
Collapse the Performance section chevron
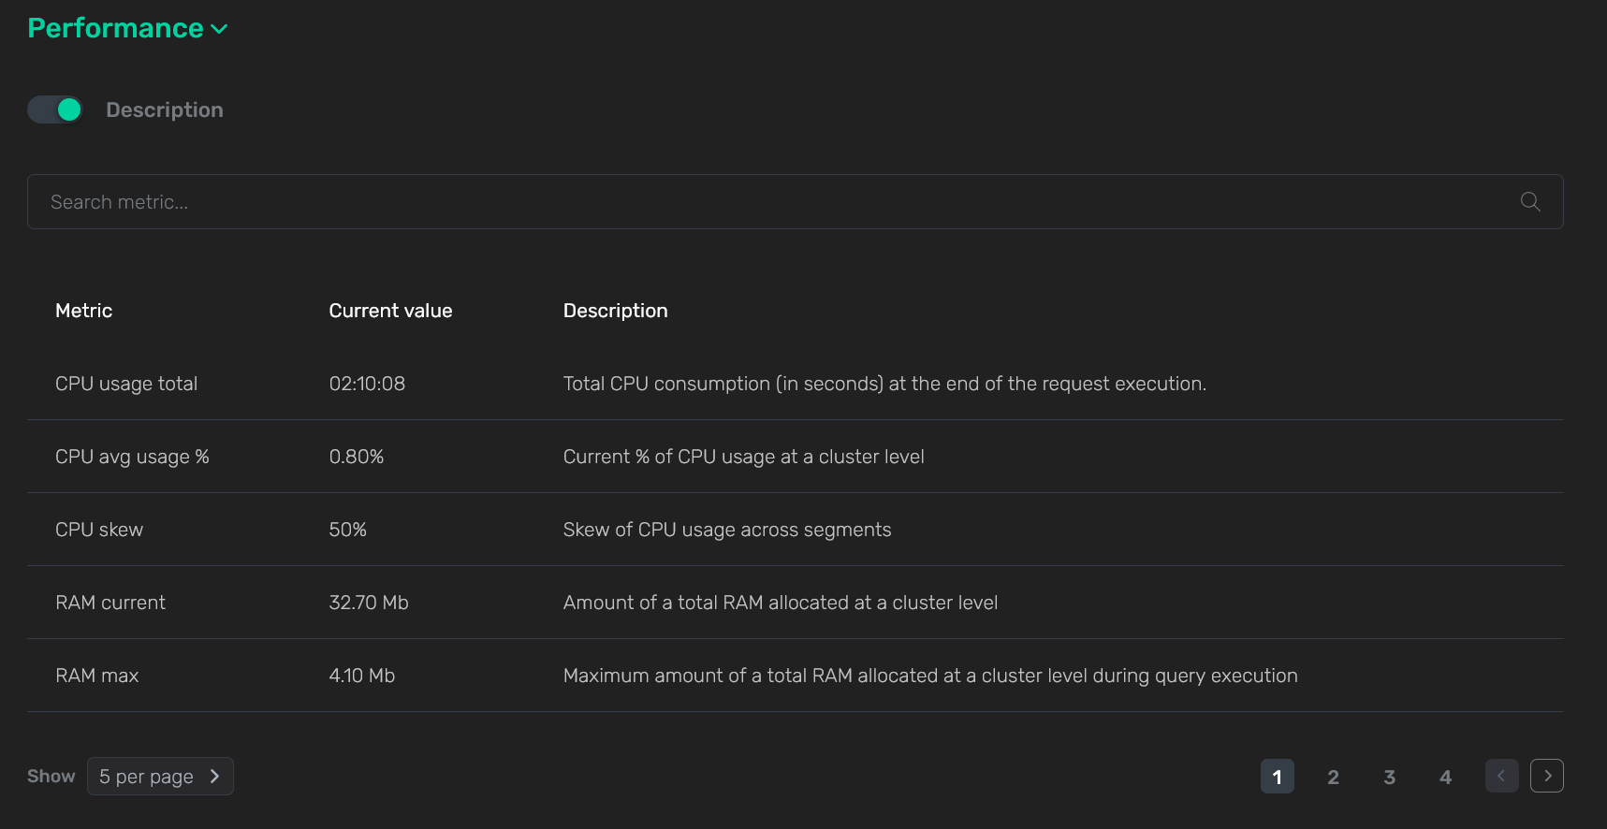point(219,29)
